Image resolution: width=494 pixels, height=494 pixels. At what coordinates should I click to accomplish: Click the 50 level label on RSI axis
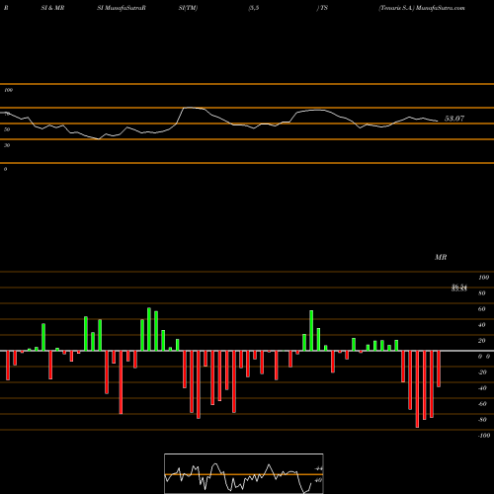7,129
